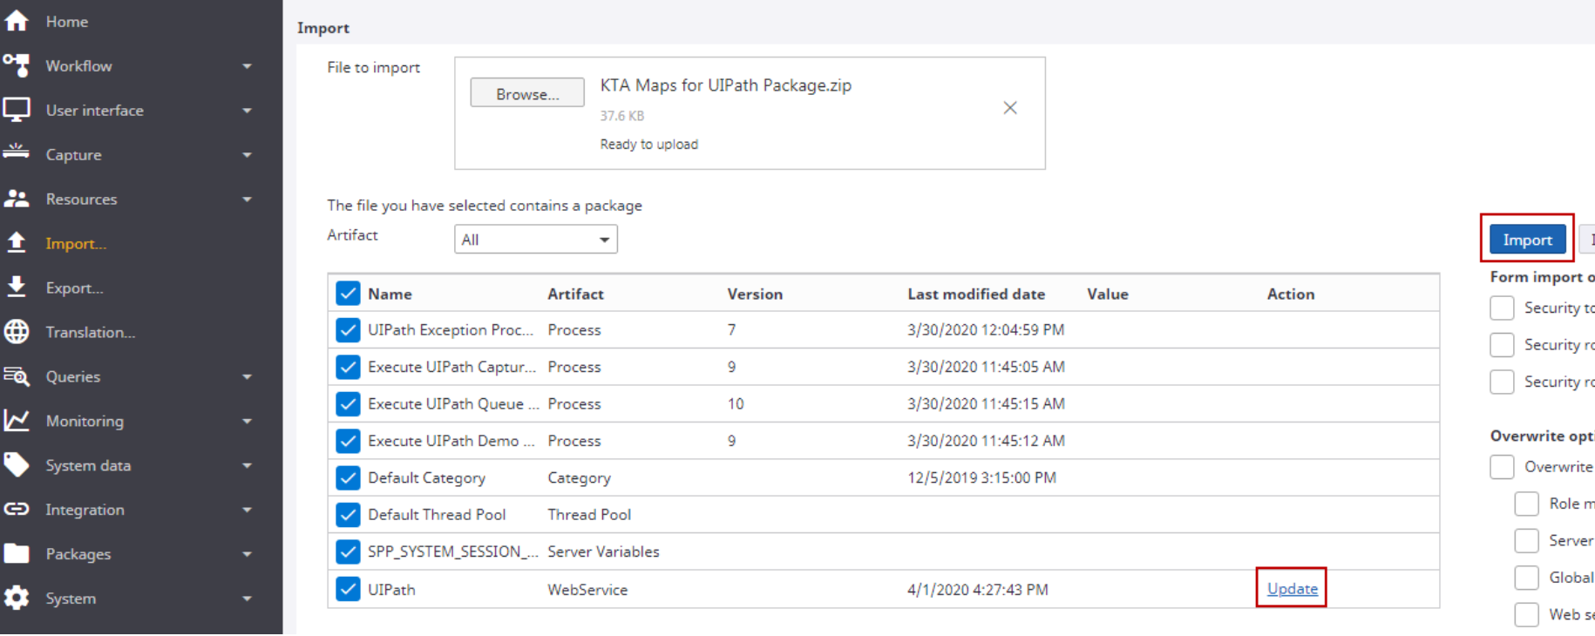1595x636 pixels.
Task: Select System data in the sidebar
Action: point(88,465)
